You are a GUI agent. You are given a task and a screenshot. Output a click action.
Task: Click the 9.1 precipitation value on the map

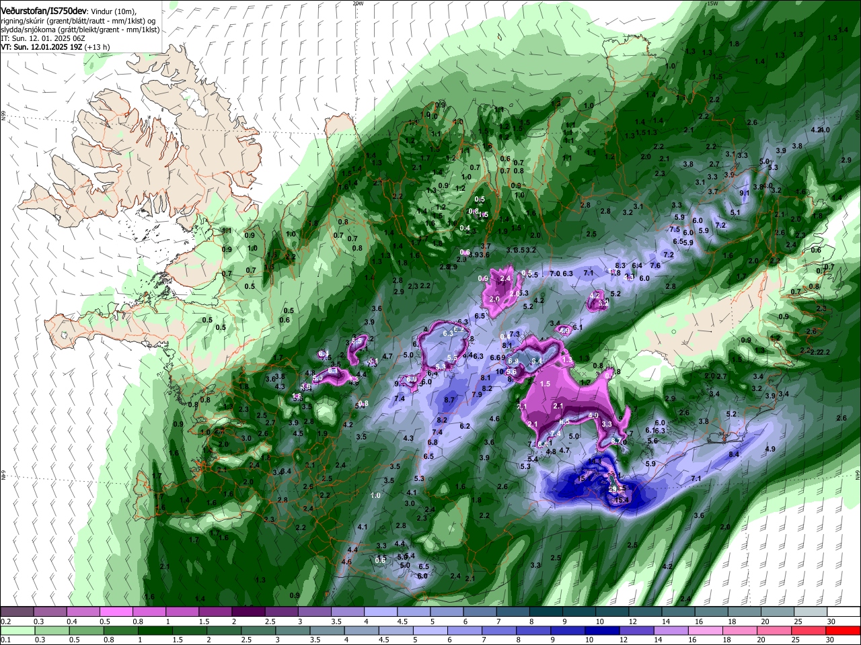tap(745, 193)
